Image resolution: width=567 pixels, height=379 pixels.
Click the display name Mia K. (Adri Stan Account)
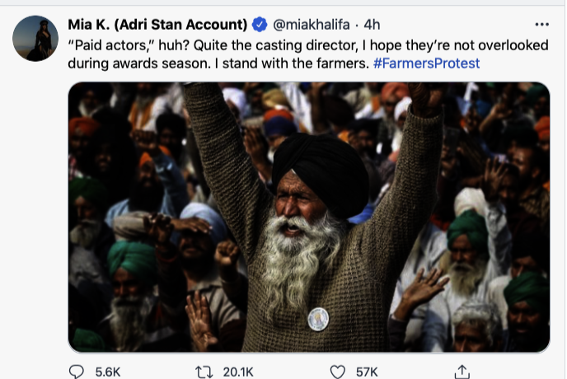[157, 25]
